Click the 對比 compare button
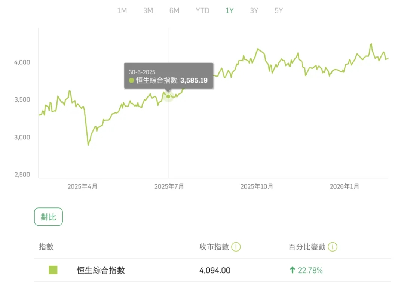The width and height of the screenshot is (404, 290). click(x=48, y=217)
